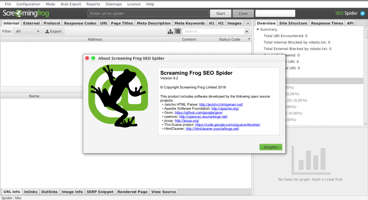
Task: Open the Sitemaps menu
Action: click(x=114, y=4)
